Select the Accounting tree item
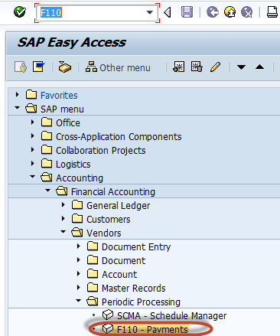 tap(80, 178)
